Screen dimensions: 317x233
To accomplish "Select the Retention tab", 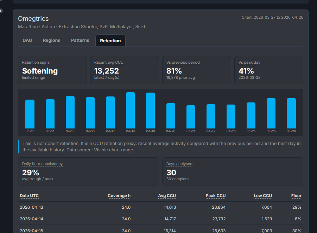I will pyautogui.click(x=110, y=41).
